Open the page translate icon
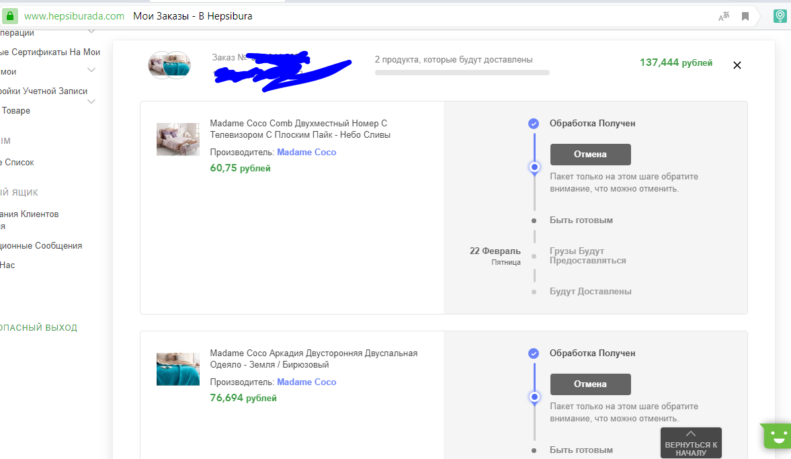 [x=724, y=17]
